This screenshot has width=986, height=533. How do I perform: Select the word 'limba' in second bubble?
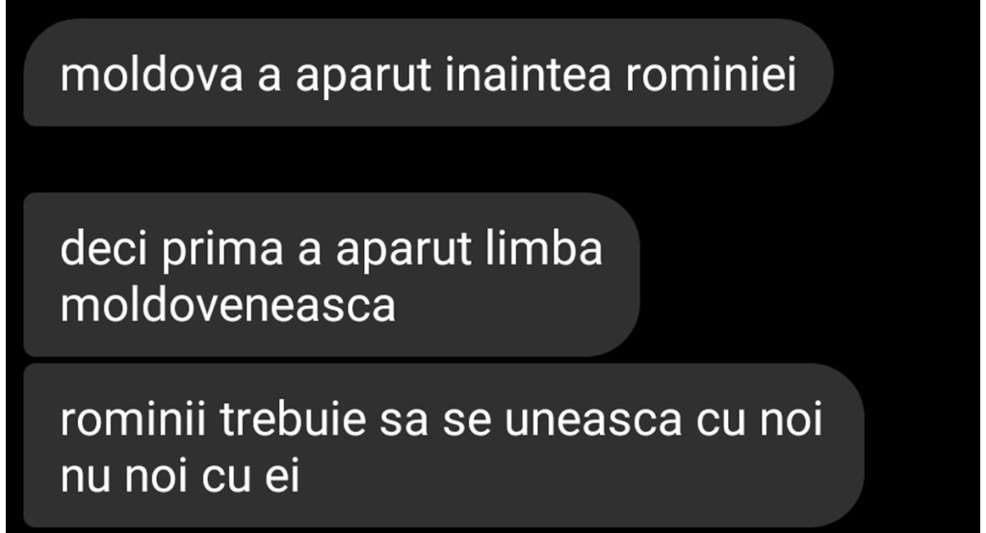tap(544, 247)
